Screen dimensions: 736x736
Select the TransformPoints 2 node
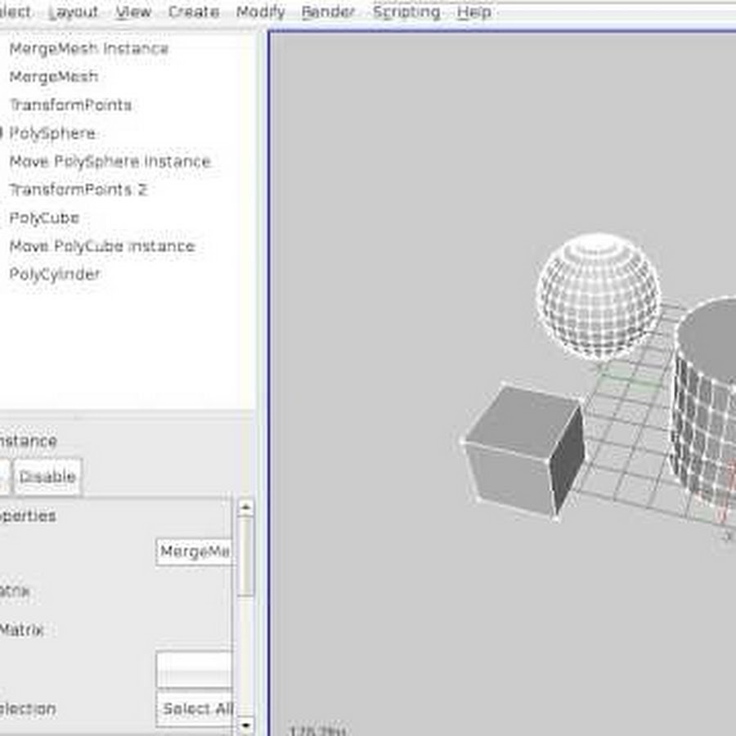(78, 190)
